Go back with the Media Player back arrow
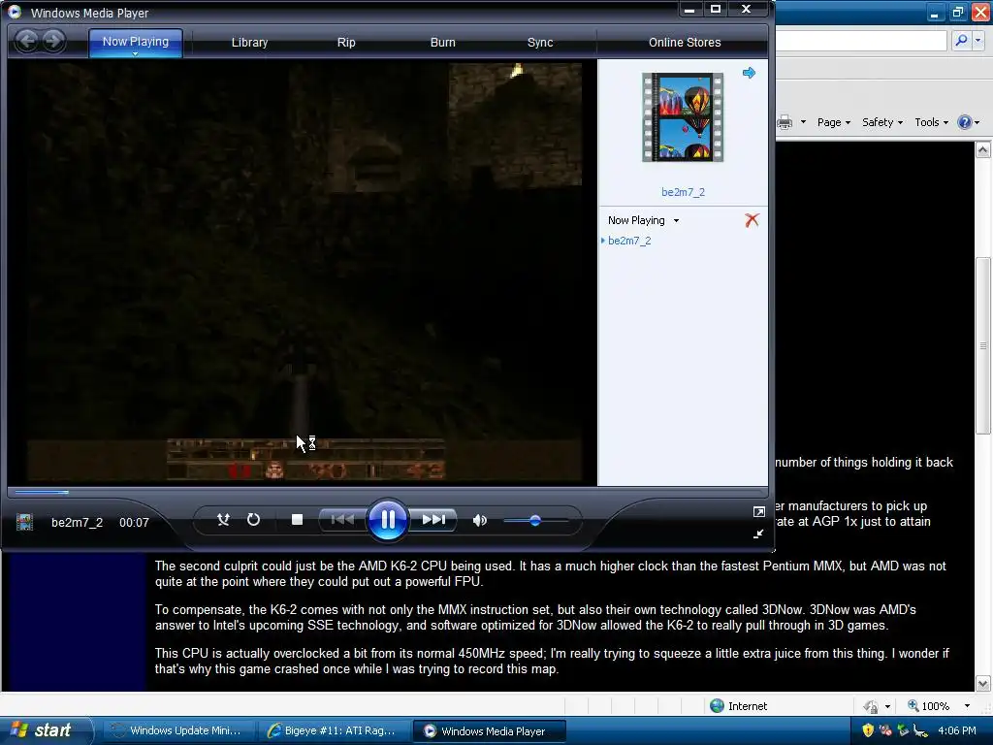993x745 pixels. coord(26,42)
